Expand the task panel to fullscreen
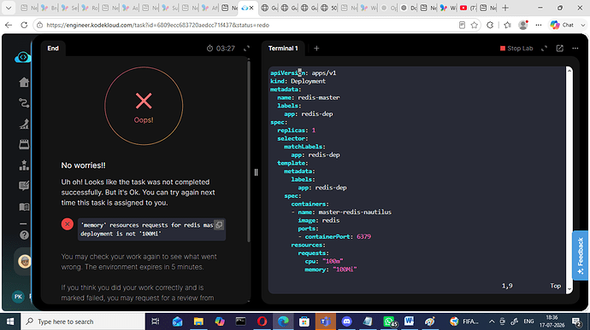 point(246,49)
